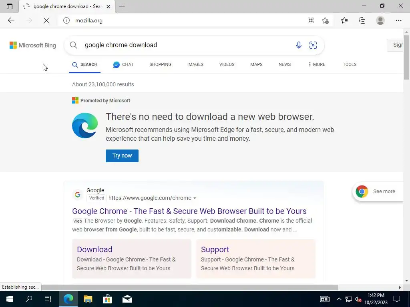Add this page to favorites star
Image resolution: width=410 pixels, height=307 pixels.
pyautogui.click(x=325, y=20)
